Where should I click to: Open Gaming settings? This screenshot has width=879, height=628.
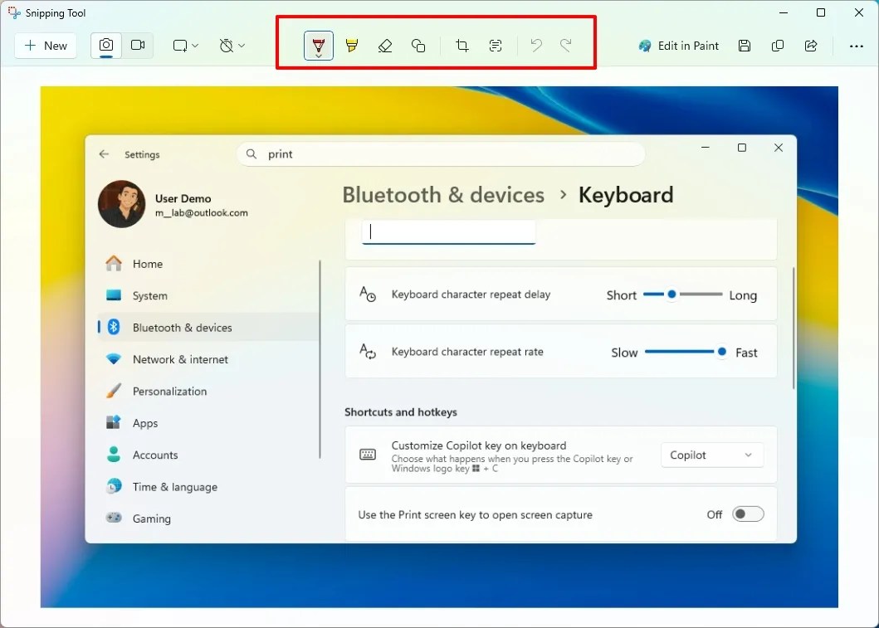coord(208,518)
